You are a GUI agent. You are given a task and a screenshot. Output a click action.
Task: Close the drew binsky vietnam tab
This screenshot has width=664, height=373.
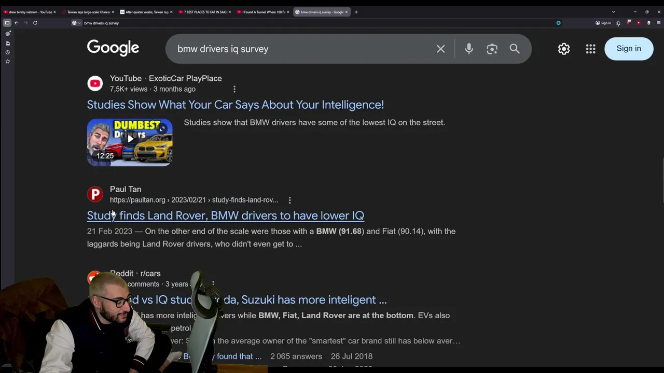coord(54,12)
